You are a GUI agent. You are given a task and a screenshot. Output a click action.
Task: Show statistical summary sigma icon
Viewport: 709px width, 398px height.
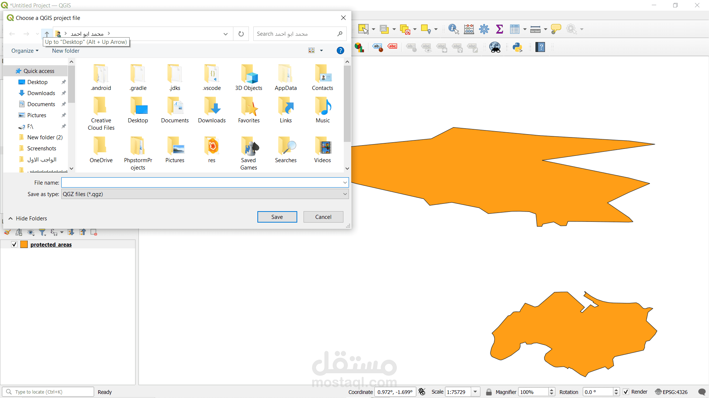click(x=500, y=29)
